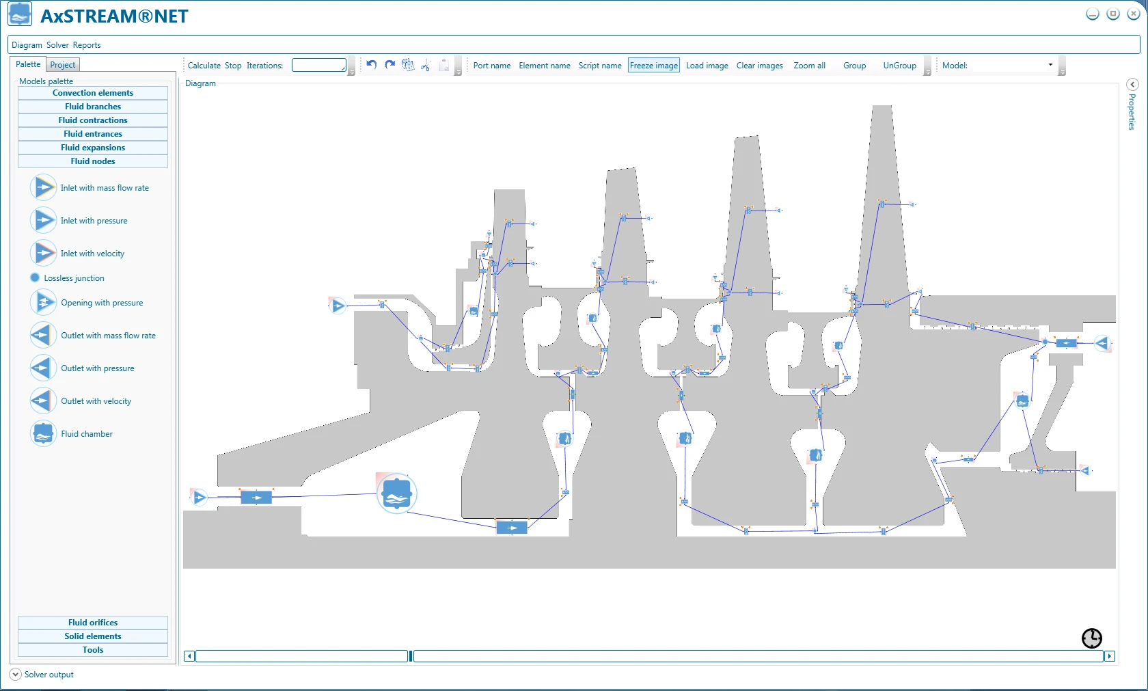Select the bottom-left inlet node in diagram
Viewport: 1148px width, 691px height.
[x=199, y=498]
